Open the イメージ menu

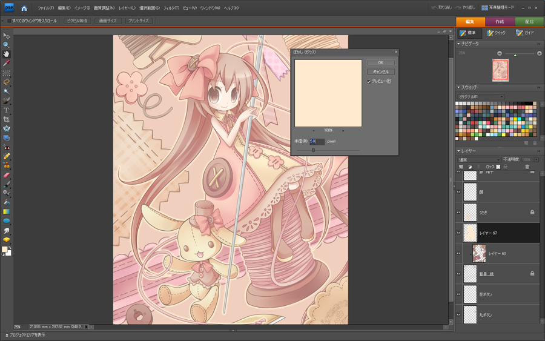tap(82, 8)
